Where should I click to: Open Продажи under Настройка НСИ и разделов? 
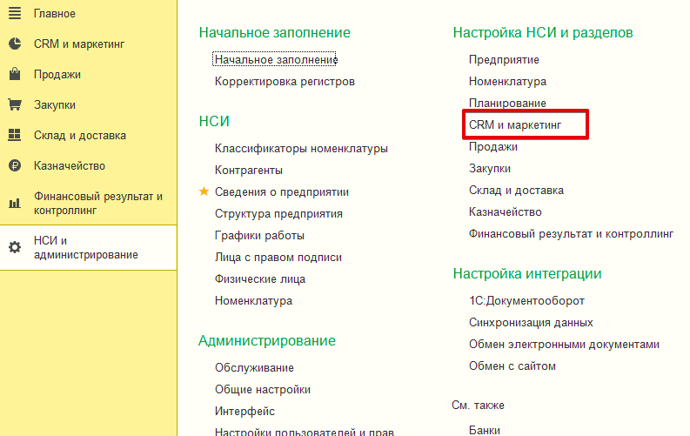[492, 146]
